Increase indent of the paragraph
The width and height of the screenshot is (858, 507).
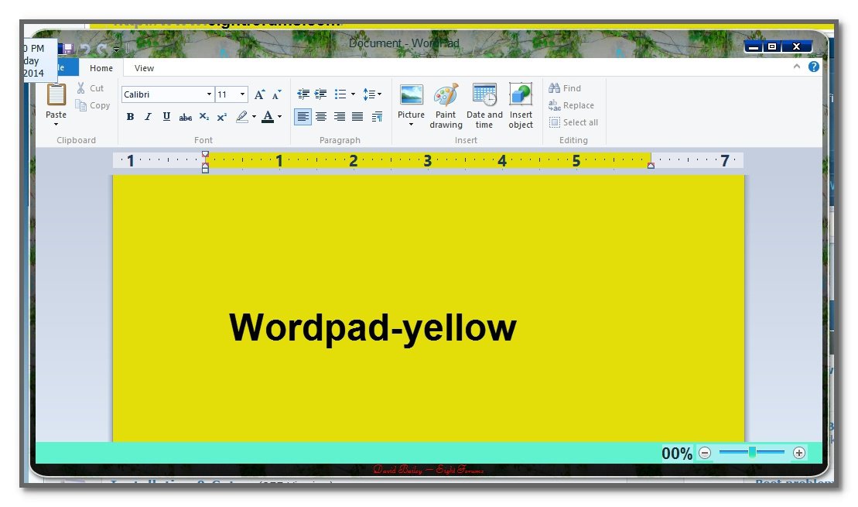pos(321,94)
